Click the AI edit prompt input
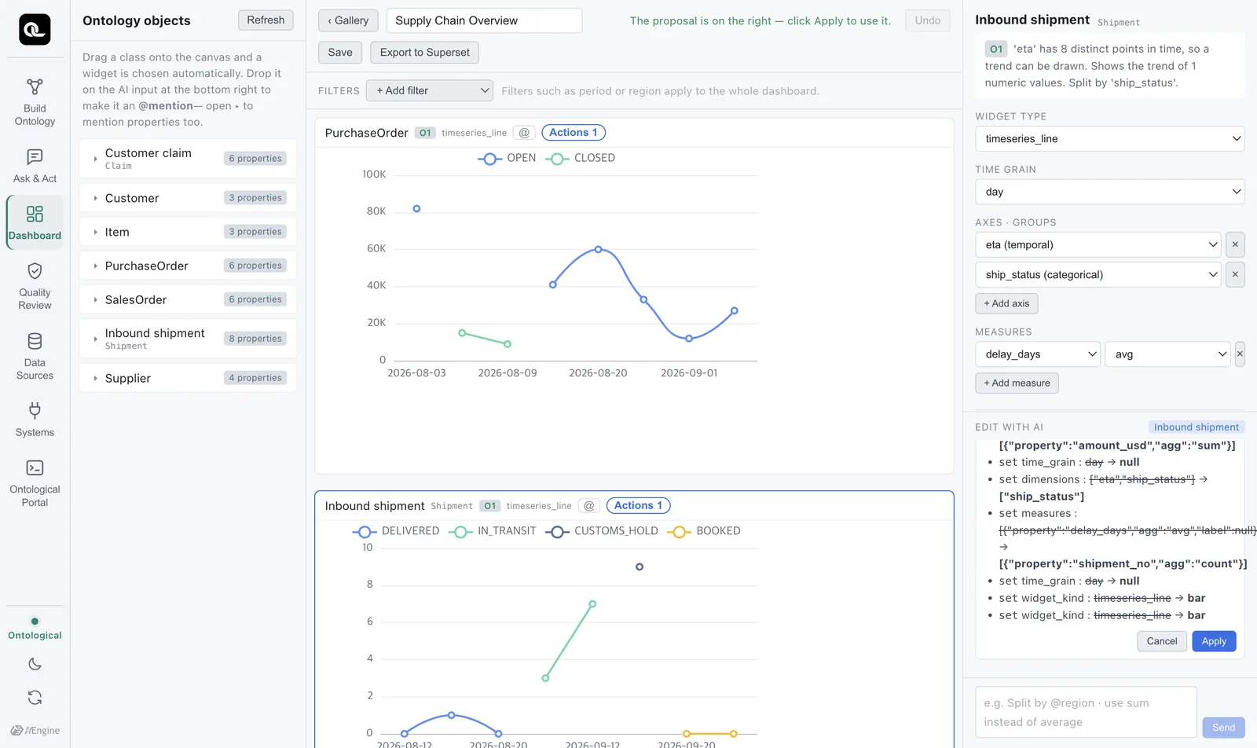The image size is (1257, 748). pyautogui.click(x=1086, y=713)
